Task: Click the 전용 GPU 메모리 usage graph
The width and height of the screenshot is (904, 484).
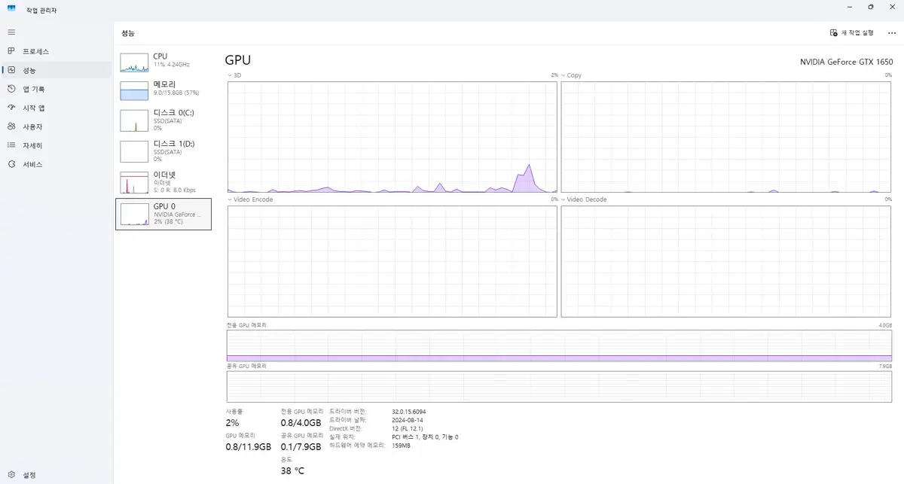Action: tap(560, 345)
